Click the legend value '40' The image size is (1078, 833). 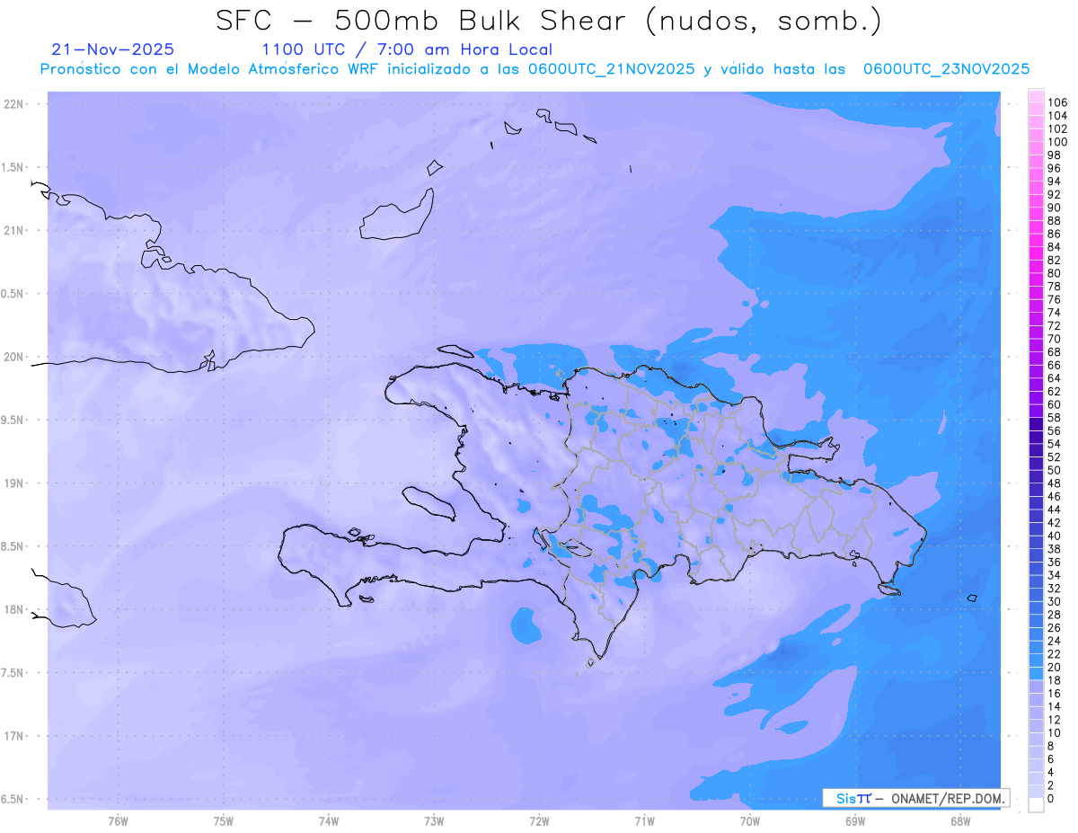coord(1054,536)
